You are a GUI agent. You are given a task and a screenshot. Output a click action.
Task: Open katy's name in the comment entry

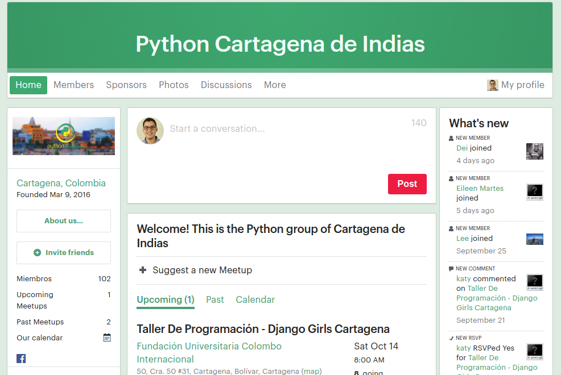coord(463,279)
